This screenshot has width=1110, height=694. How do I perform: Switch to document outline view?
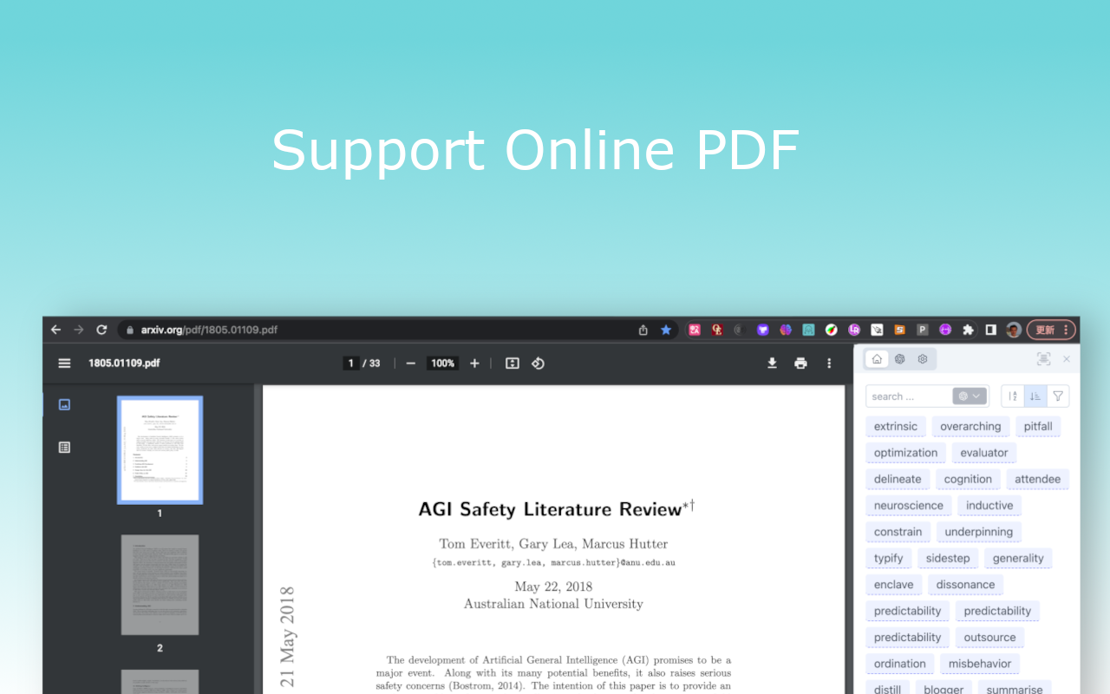(64, 448)
